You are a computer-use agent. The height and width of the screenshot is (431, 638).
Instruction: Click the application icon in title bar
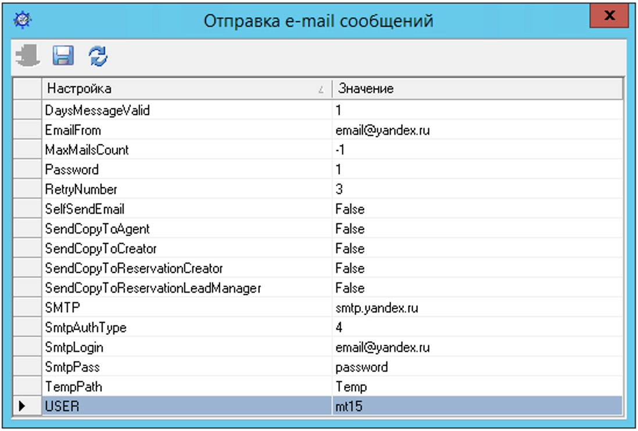(x=24, y=20)
